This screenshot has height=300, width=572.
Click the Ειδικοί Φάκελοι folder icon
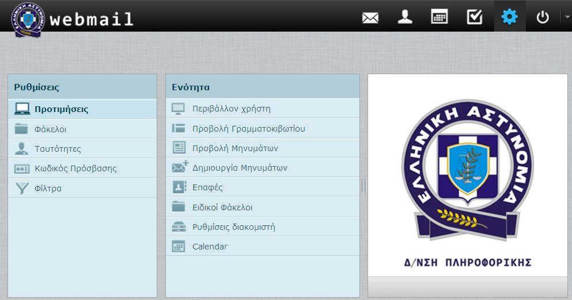(x=179, y=206)
